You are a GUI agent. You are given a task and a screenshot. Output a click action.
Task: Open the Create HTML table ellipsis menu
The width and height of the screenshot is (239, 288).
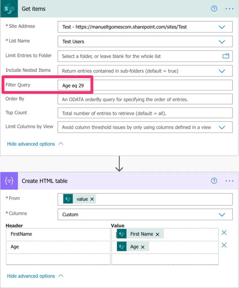[x=229, y=181]
